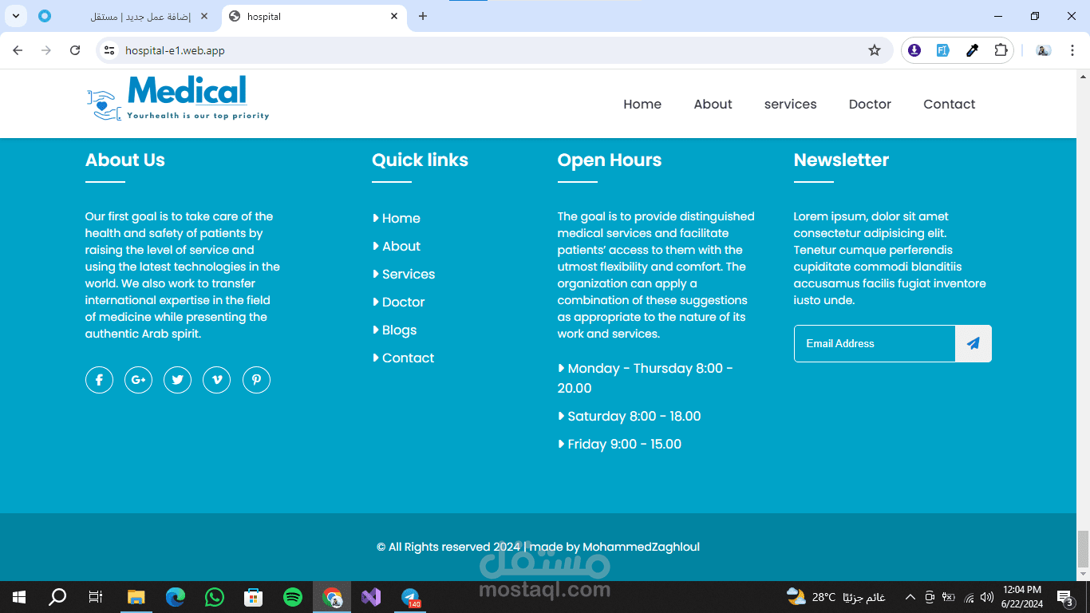Follow the Contact quick link in footer
Viewport: 1090px width, 613px height.
[404, 358]
